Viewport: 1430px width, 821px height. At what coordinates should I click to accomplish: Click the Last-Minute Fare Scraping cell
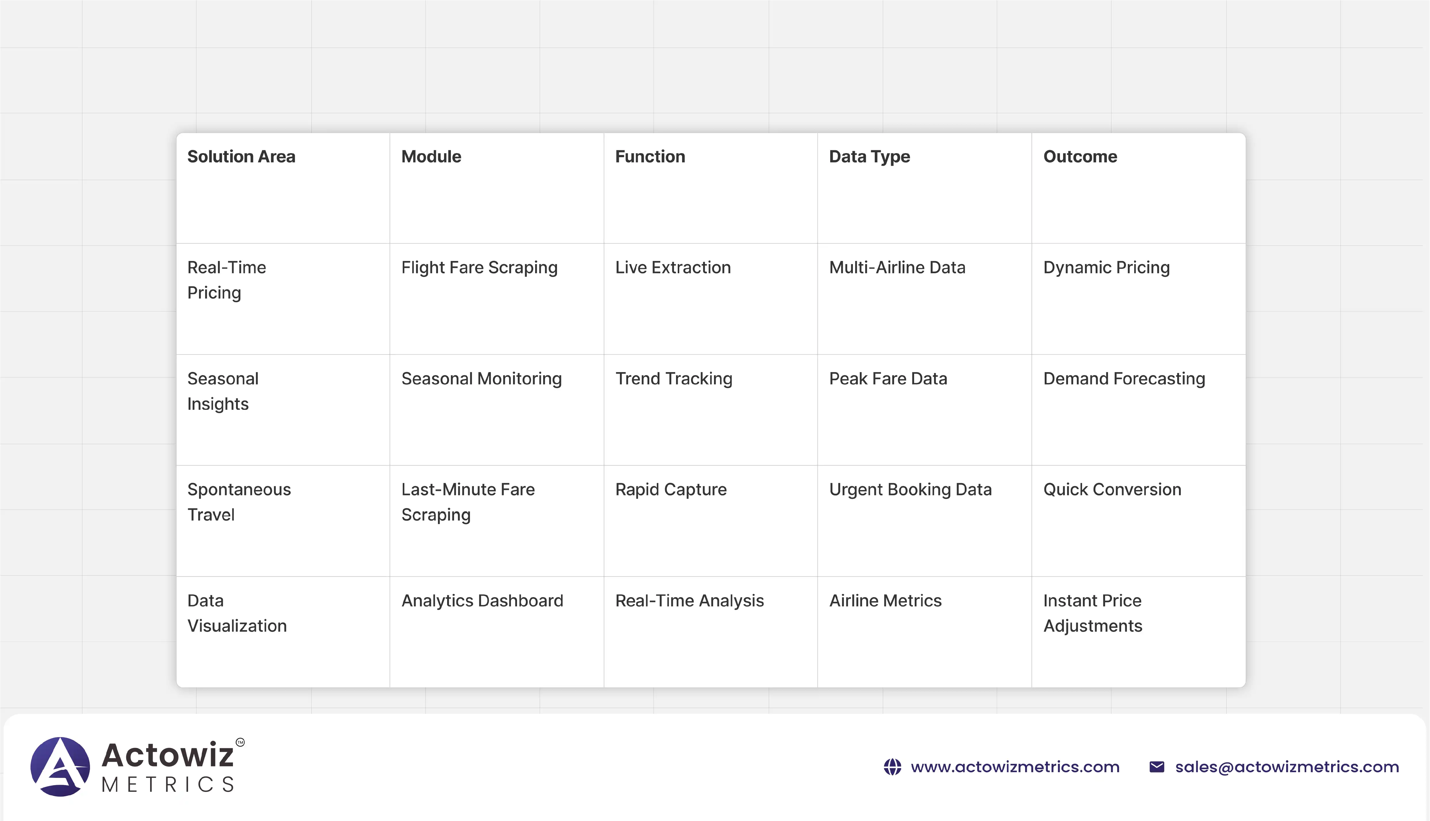(x=468, y=502)
